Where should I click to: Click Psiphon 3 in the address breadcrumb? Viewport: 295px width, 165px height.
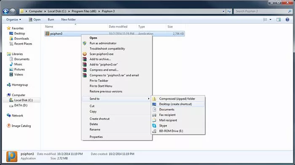point(108,11)
